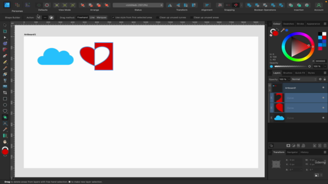Hide the cloud Curve layer
This screenshot has width=328, height=184.
(323, 118)
